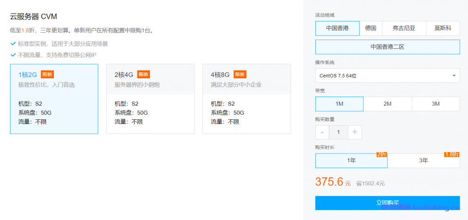Viewport: 468px width, 220px height.
Task: Click the 满足大部分中小企业 description
Action: pos(236,85)
